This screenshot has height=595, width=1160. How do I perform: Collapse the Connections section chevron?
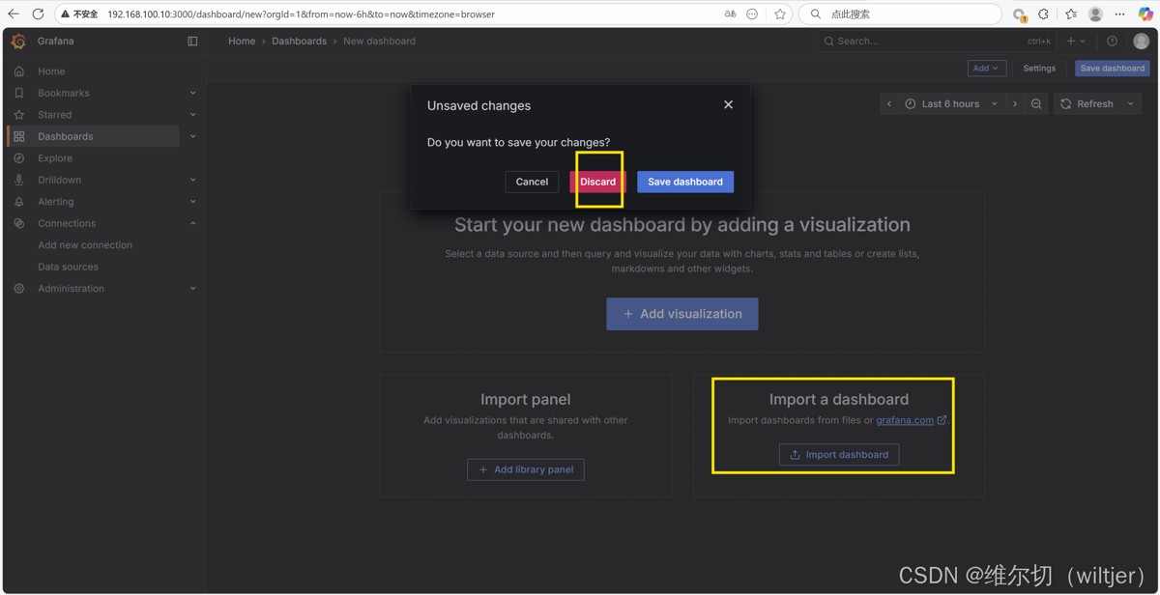(x=192, y=223)
